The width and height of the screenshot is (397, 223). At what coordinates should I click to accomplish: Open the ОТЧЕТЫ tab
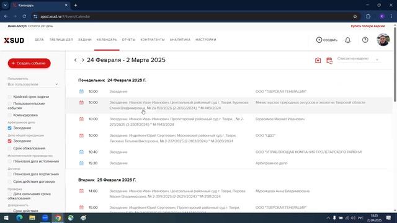point(128,40)
